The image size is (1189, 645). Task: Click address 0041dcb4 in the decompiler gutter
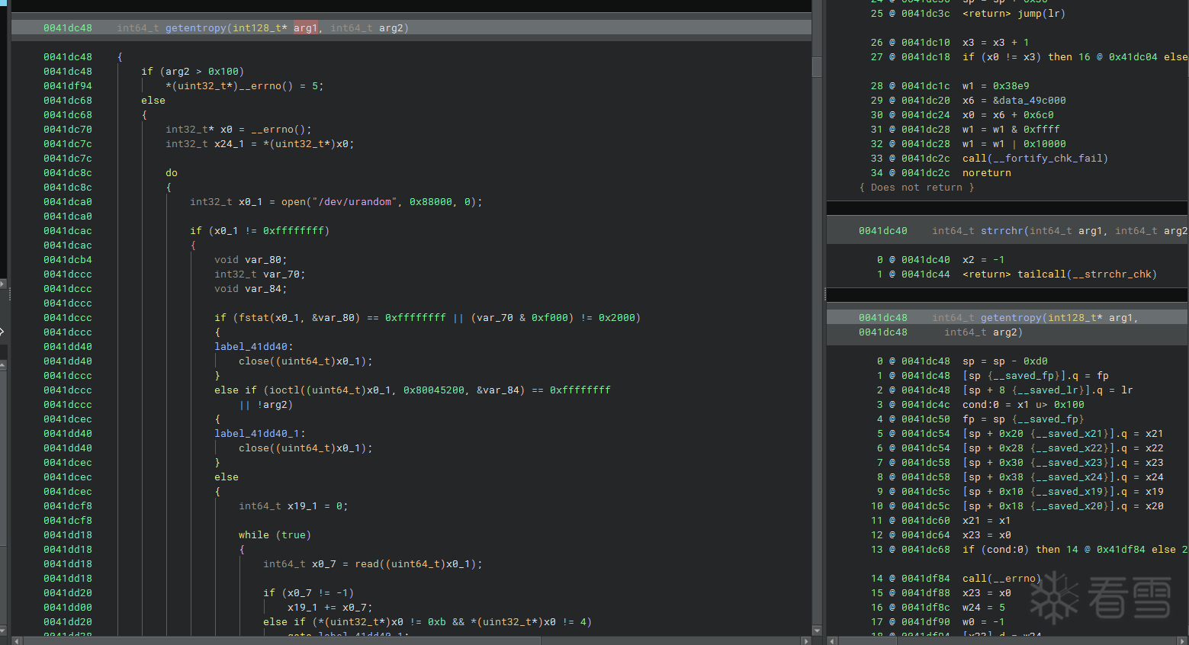point(68,260)
